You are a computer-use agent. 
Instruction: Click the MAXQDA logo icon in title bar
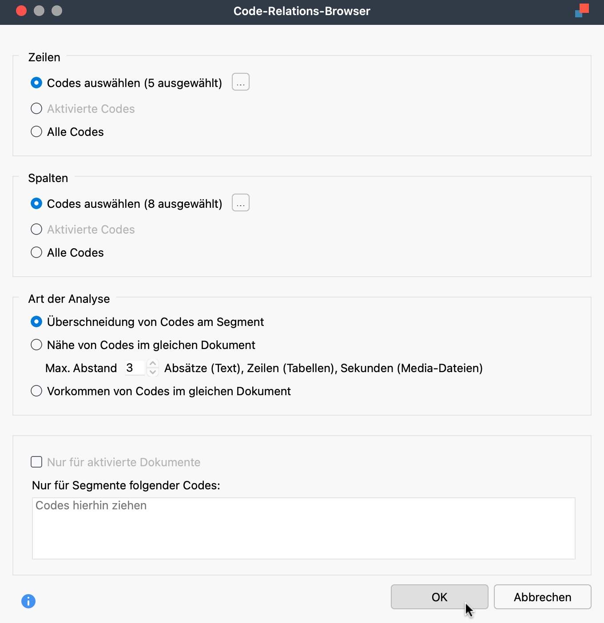582,11
